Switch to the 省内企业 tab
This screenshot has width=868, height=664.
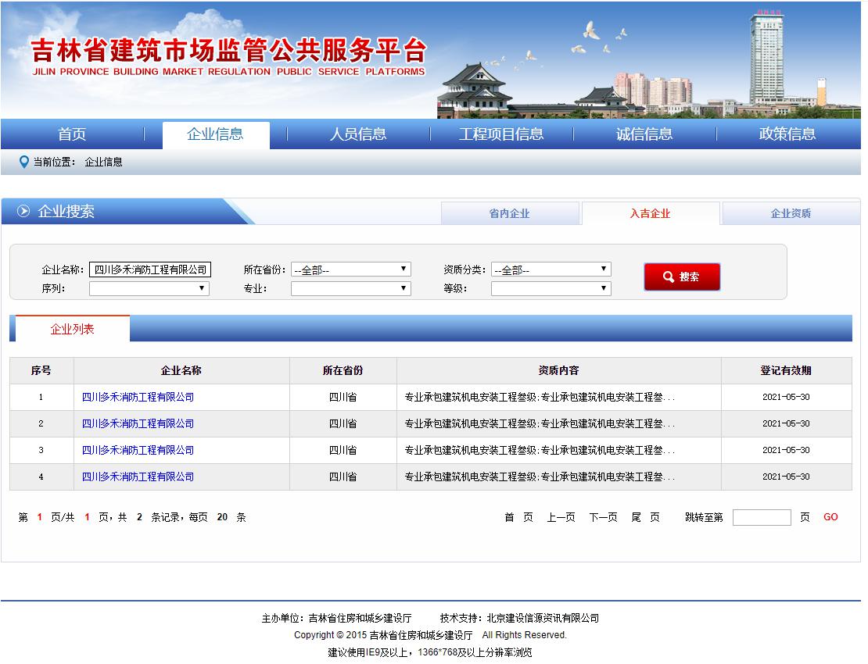point(509,213)
